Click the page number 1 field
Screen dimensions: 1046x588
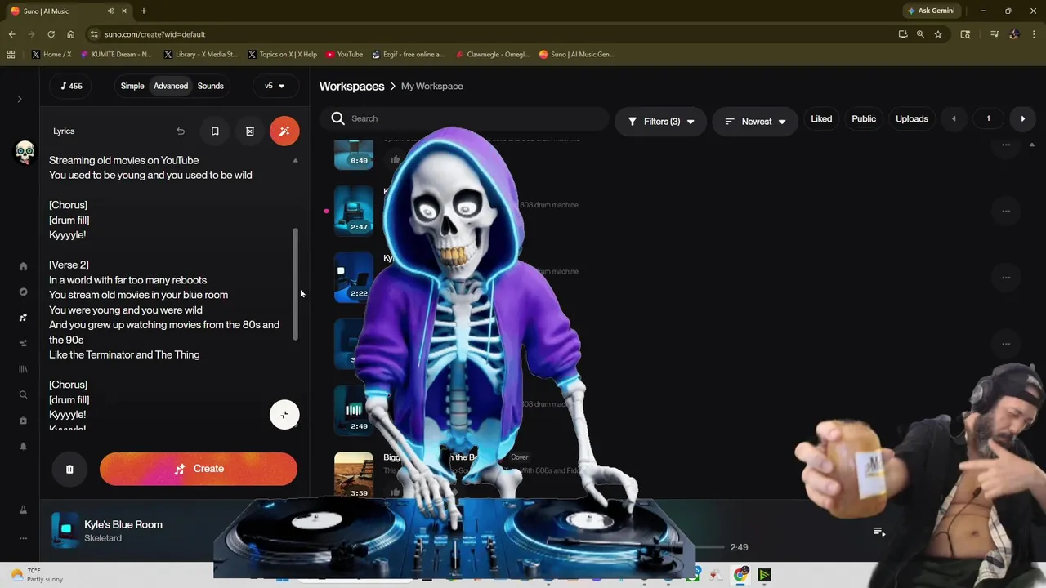tap(988, 119)
